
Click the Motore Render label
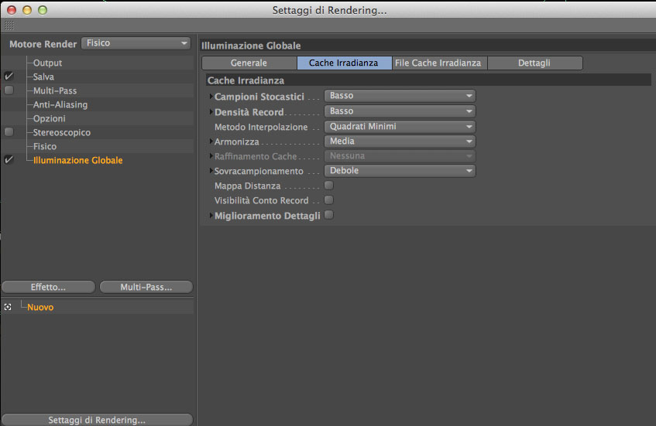[x=43, y=44]
